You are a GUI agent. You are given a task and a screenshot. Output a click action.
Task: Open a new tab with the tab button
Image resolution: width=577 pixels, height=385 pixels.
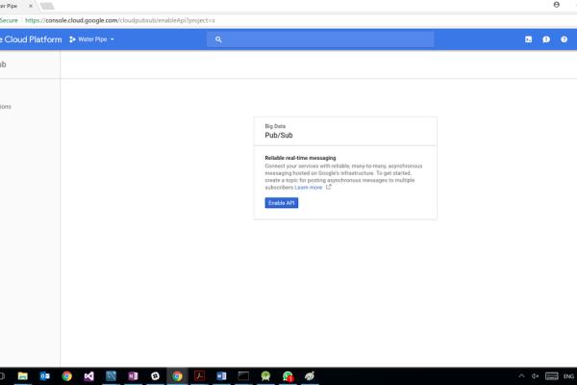47,6
